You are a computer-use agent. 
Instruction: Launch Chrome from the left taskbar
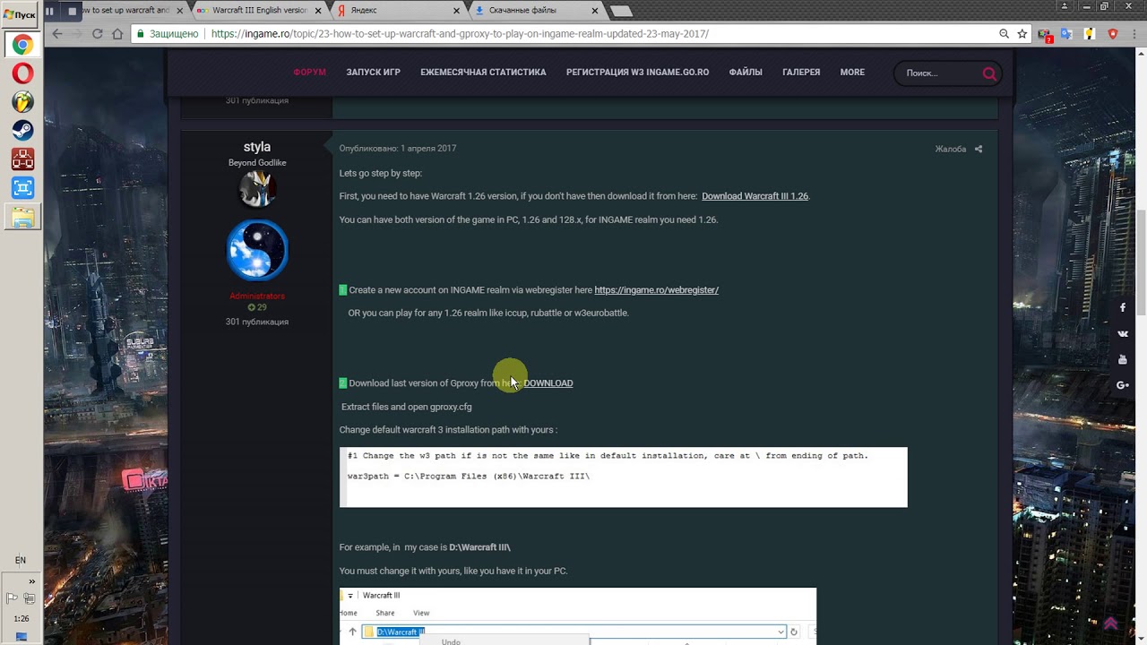(22, 45)
